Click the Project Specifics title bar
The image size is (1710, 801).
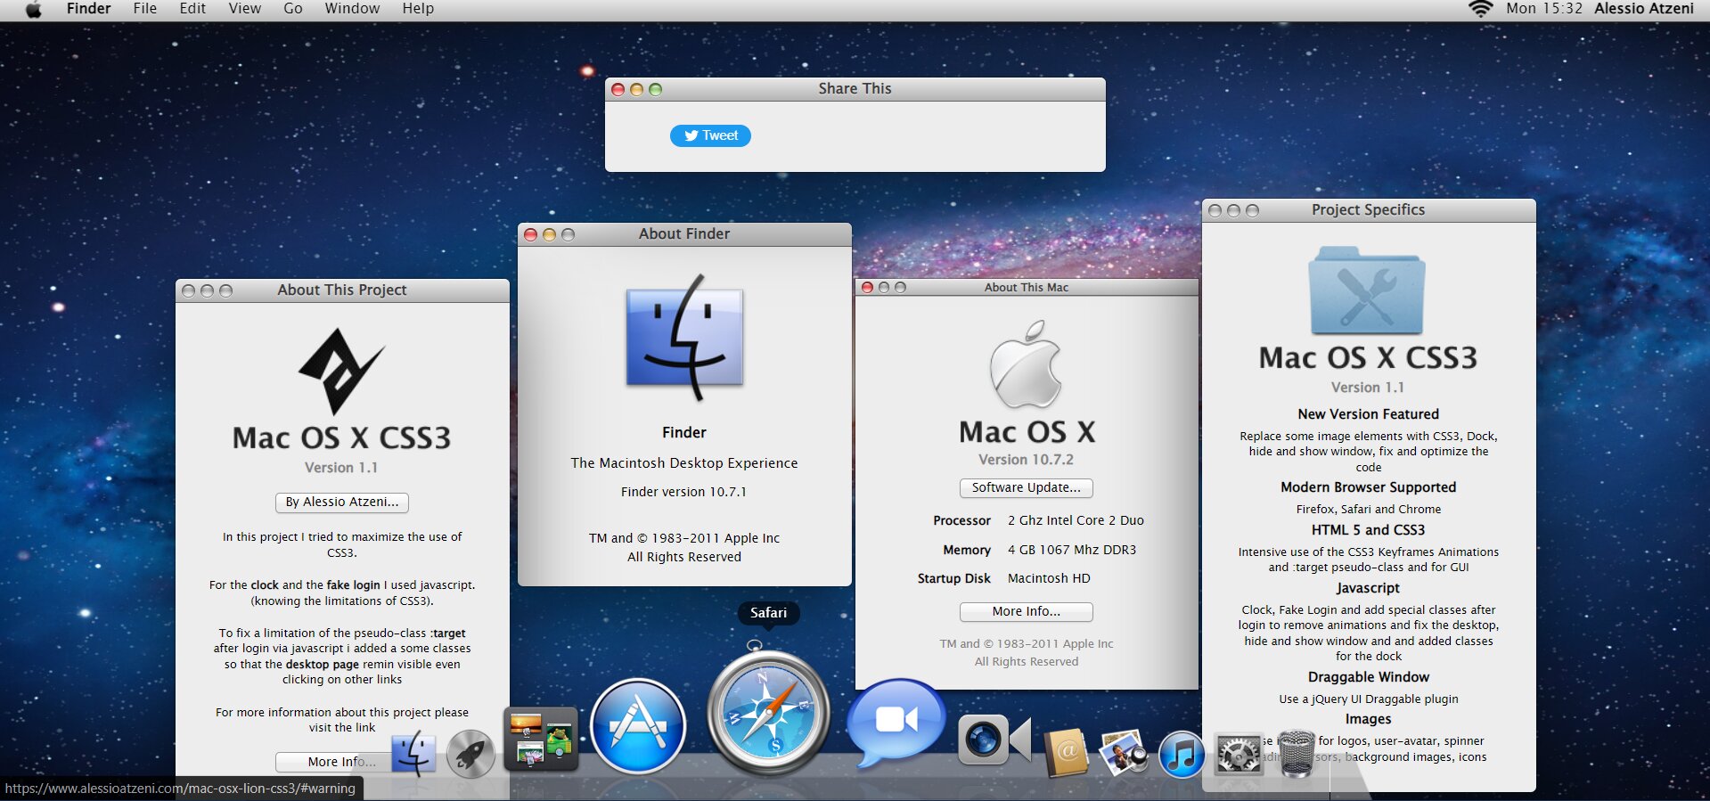(1369, 210)
